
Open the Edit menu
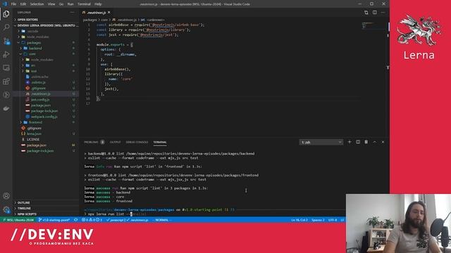tap(23, 4)
